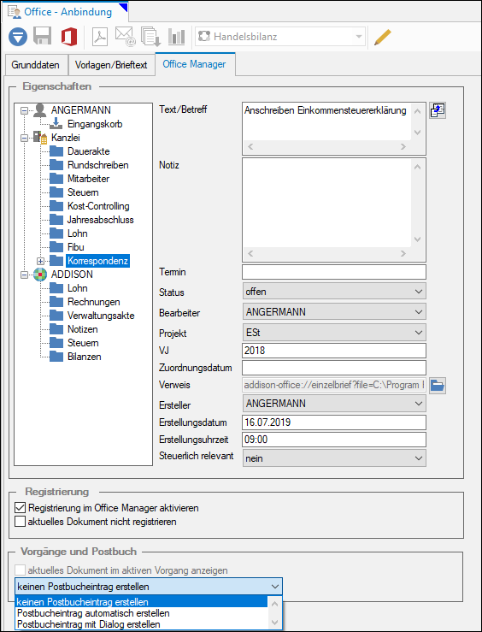This screenshot has height=632, width=482.
Task: Open the Status dropdown showing offen
Action: (334, 292)
